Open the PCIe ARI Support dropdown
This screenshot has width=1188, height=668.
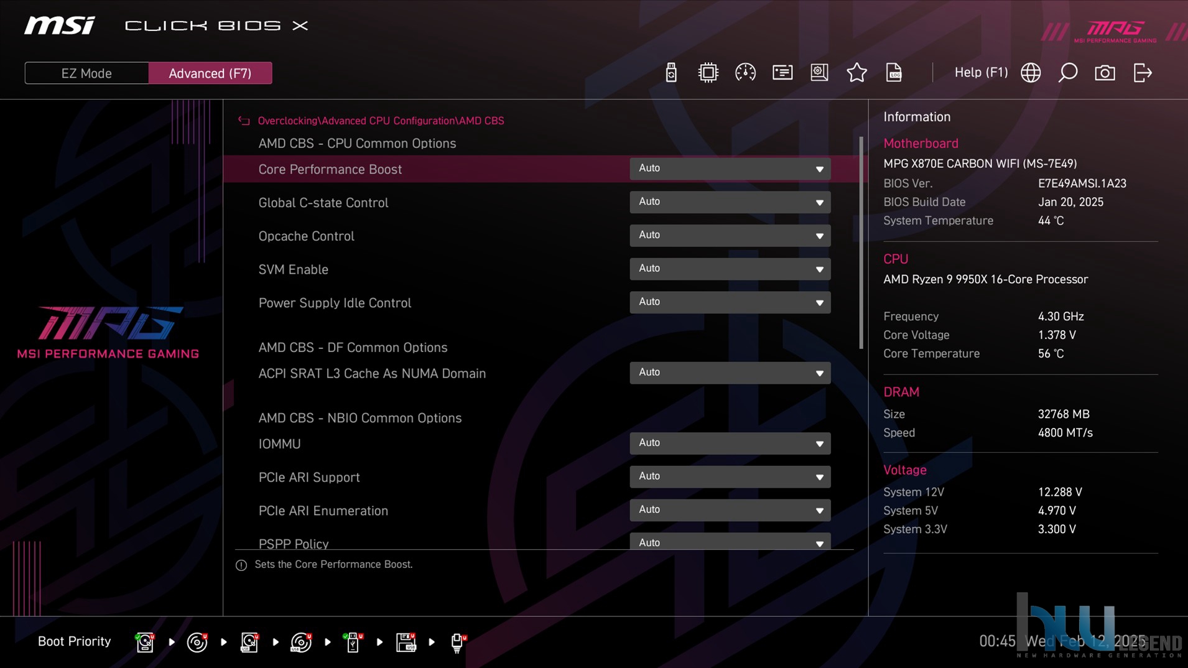pyautogui.click(x=730, y=476)
